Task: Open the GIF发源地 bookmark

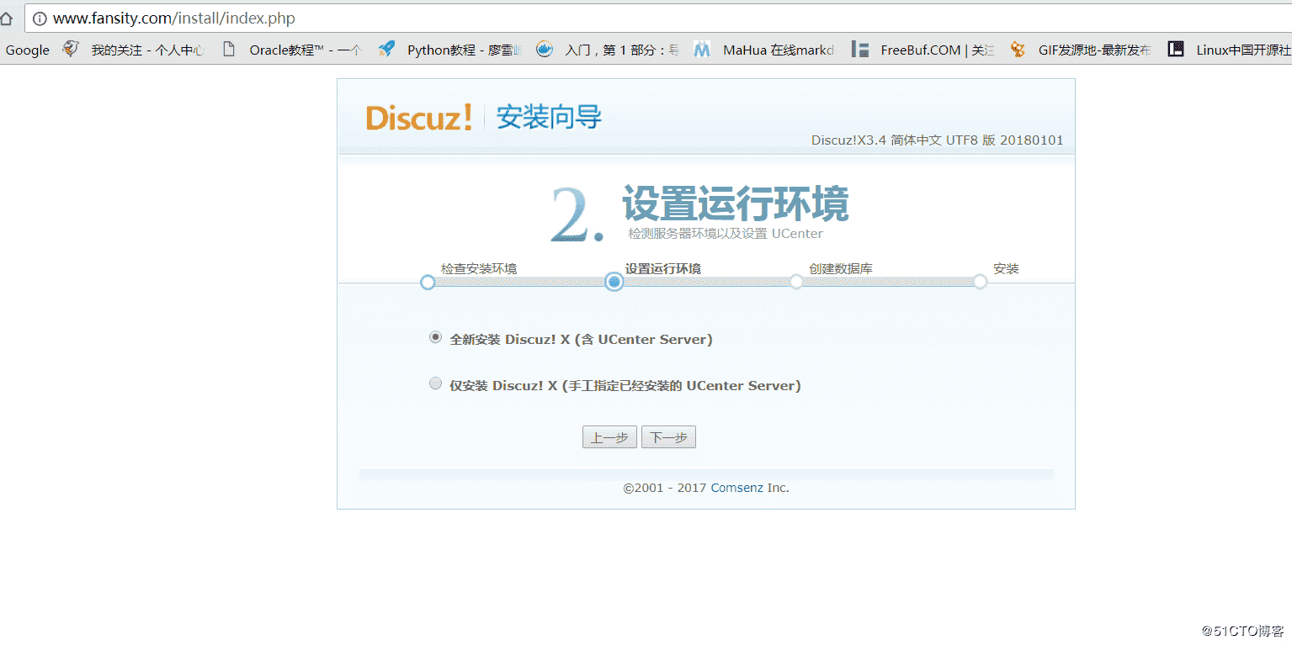Action: point(1095,50)
